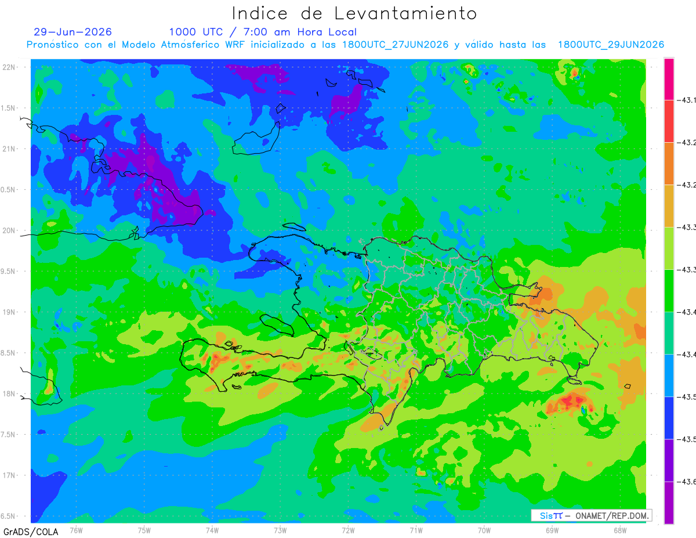Click the "75W" longitude label
This screenshot has width=696, height=538.
tap(144, 530)
